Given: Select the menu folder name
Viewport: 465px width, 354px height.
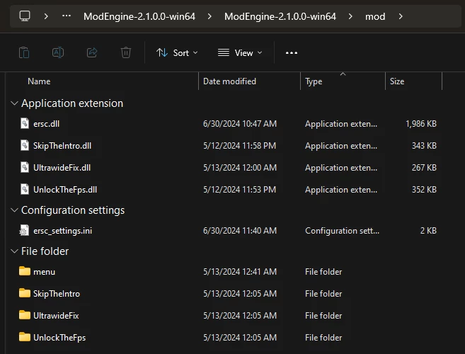Looking at the screenshot, I should (x=44, y=272).
